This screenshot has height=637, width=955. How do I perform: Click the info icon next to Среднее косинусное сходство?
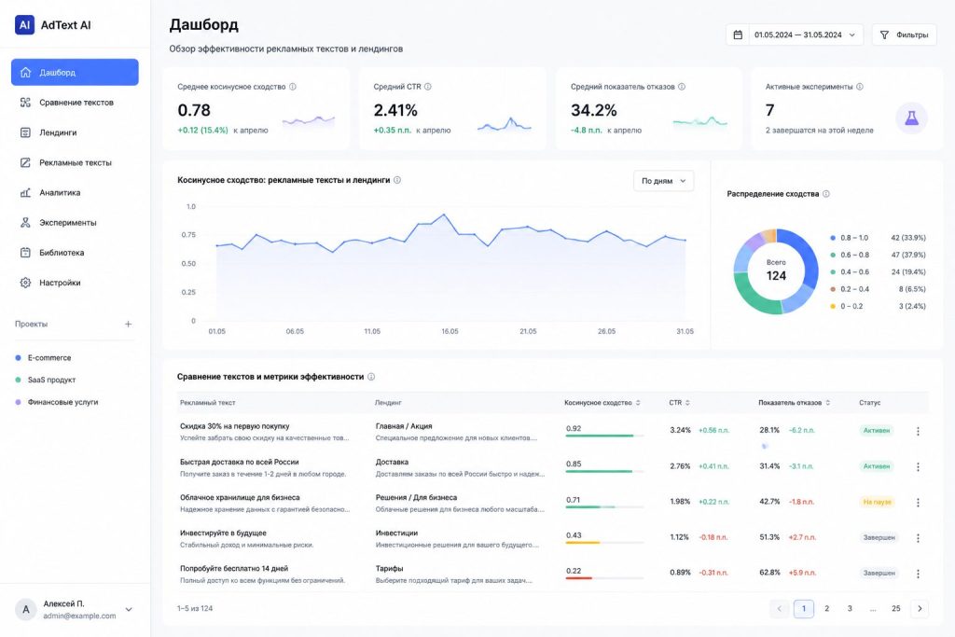[292, 87]
